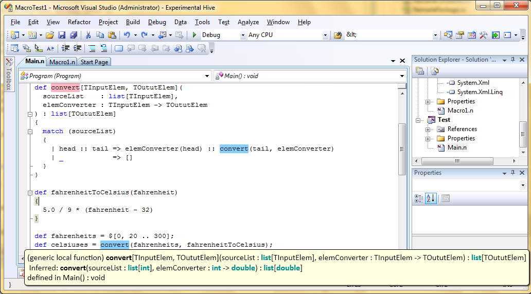The image size is (531, 294).
Task: Click the Find in Files icon
Action: 338,35
